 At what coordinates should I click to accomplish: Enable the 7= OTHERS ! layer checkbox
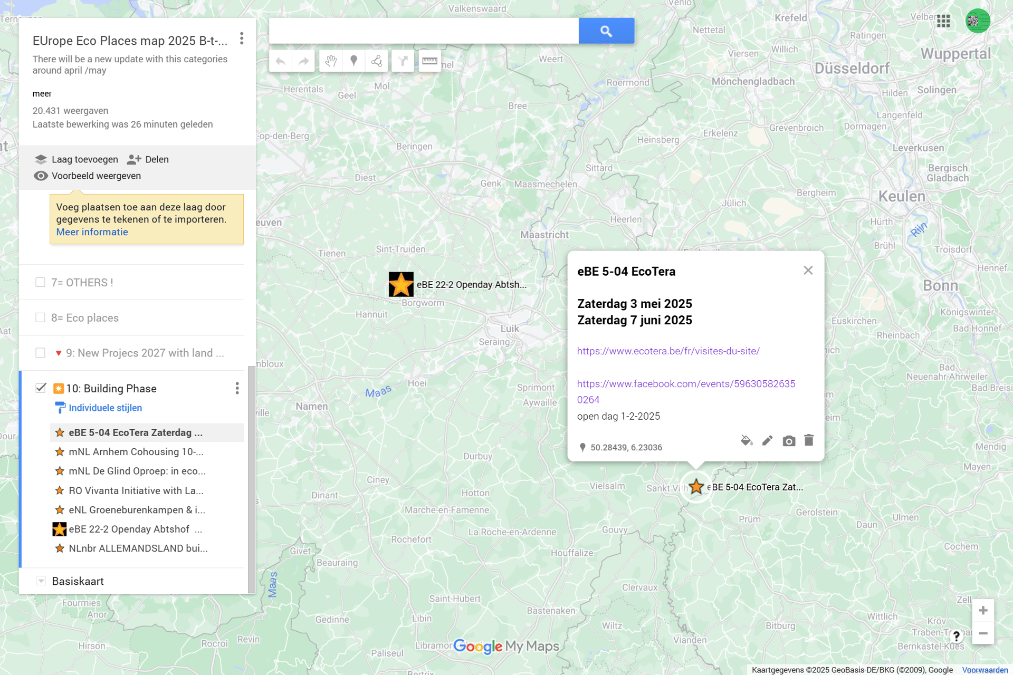click(x=40, y=282)
